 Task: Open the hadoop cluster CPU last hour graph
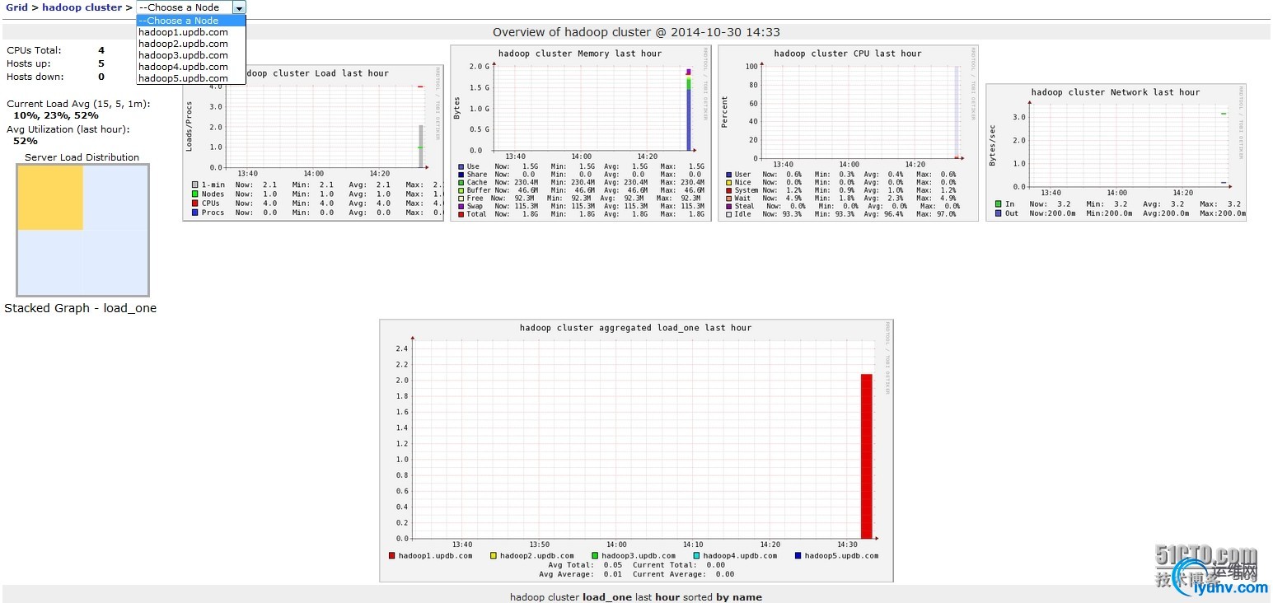click(x=848, y=133)
